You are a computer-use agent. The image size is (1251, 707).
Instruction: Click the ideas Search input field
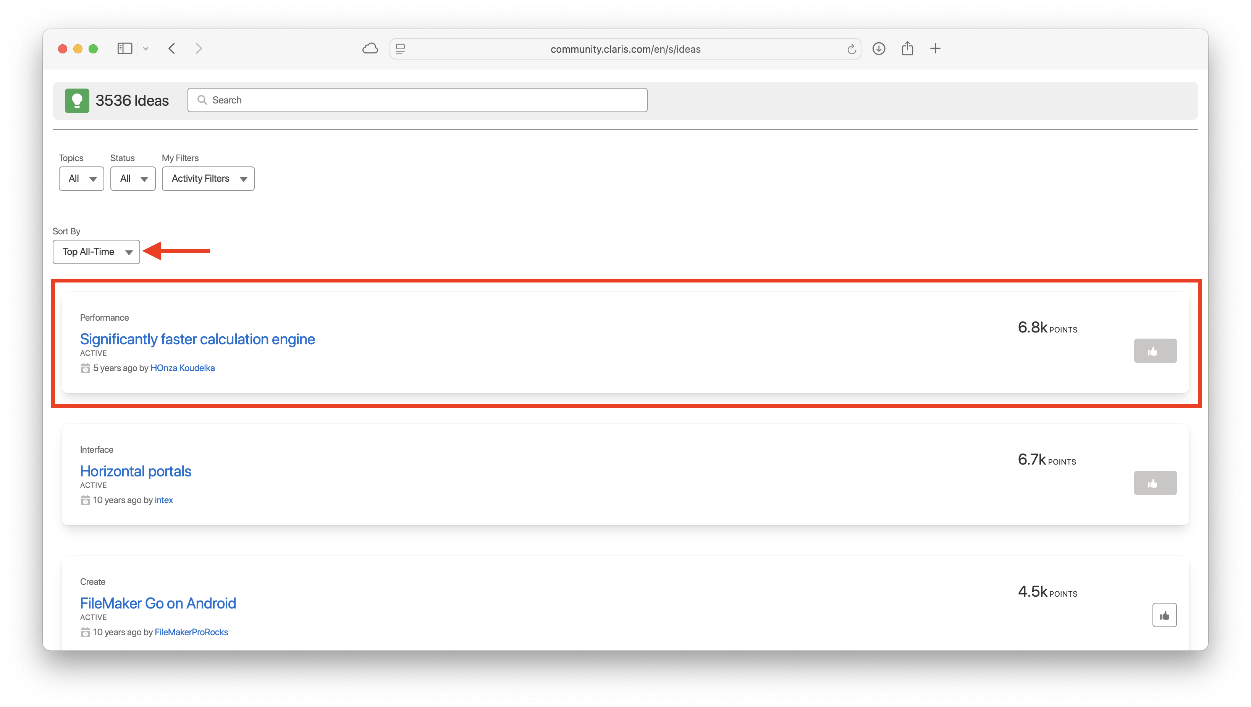(x=418, y=100)
